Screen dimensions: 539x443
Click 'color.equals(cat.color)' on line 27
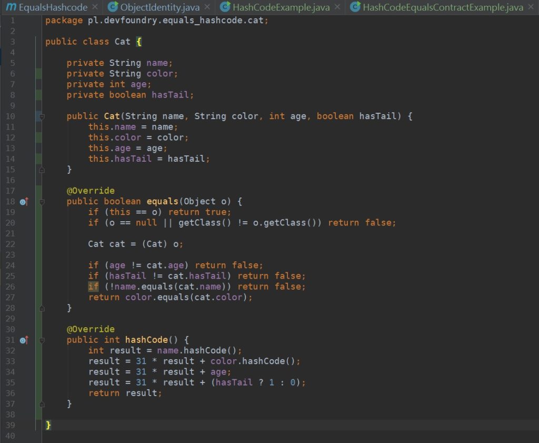pyautogui.click(x=186, y=298)
